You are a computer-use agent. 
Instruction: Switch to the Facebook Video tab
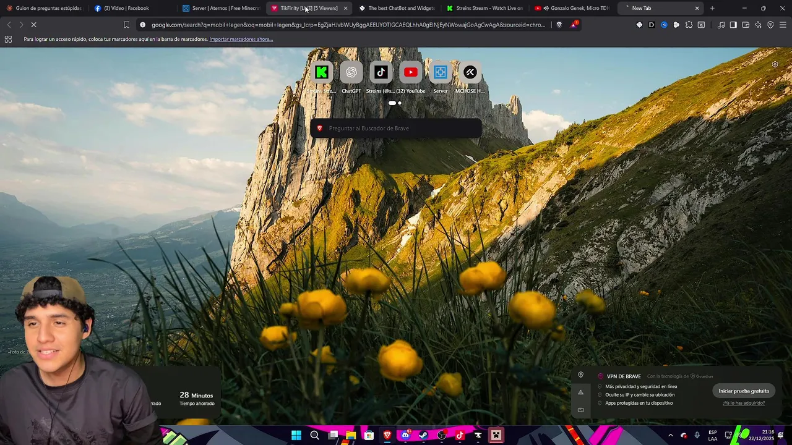point(132,8)
